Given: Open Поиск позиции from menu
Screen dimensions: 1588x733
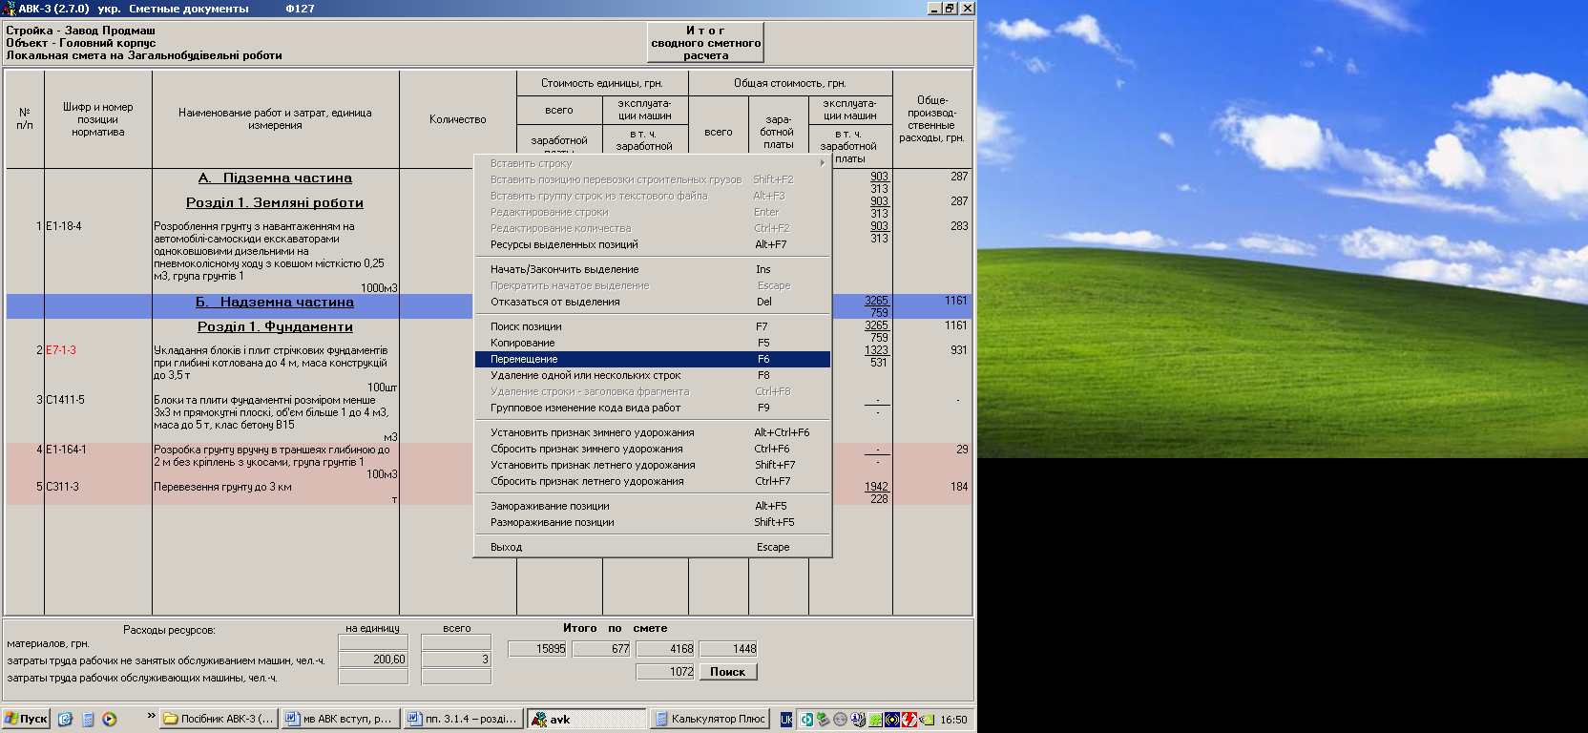Looking at the screenshot, I should [x=653, y=326].
